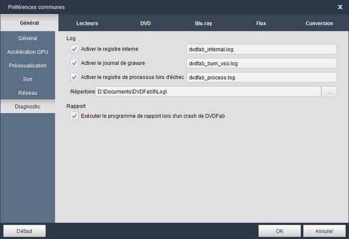Click the Exécuter le programme de rapport label
Viewport: 349px width, 239px height.
pos(153,116)
